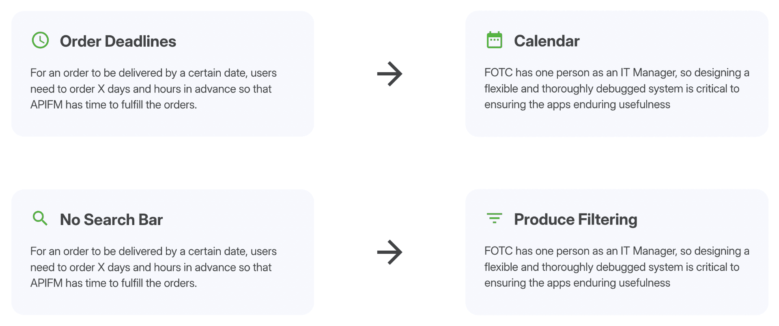
Task: Click the green clock icon
Action: pyautogui.click(x=40, y=41)
